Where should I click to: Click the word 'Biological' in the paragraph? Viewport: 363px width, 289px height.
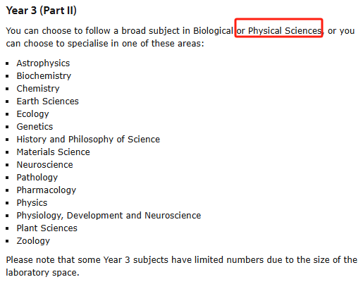[x=213, y=31]
